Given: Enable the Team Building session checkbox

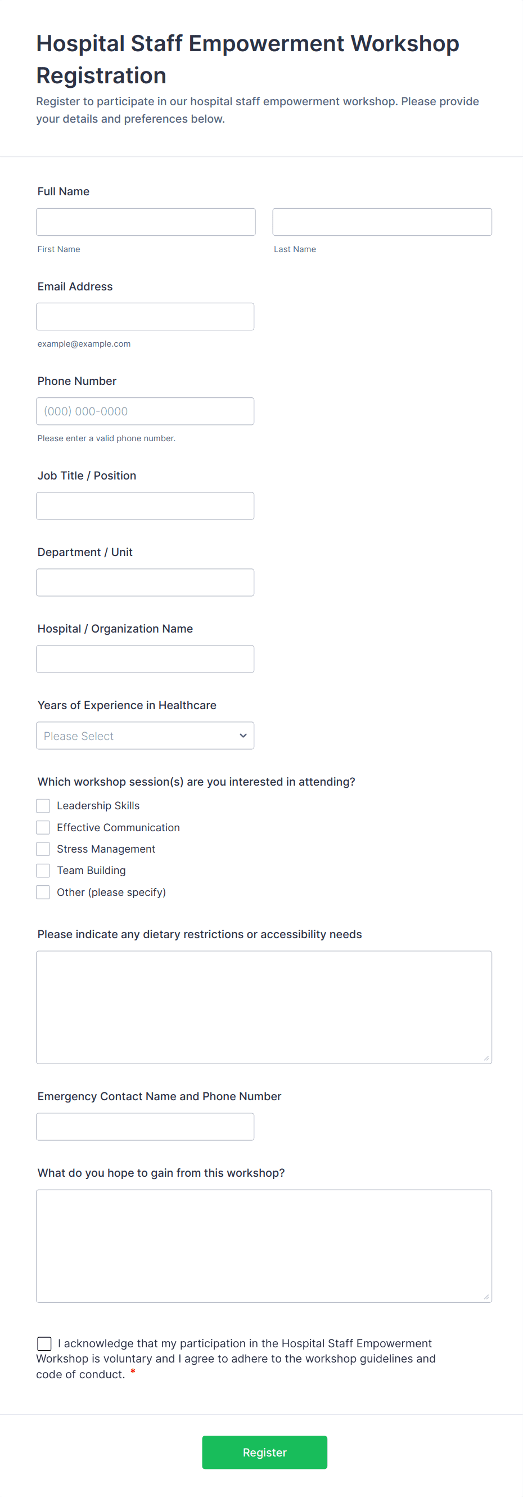Looking at the screenshot, I should click(43, 871).
